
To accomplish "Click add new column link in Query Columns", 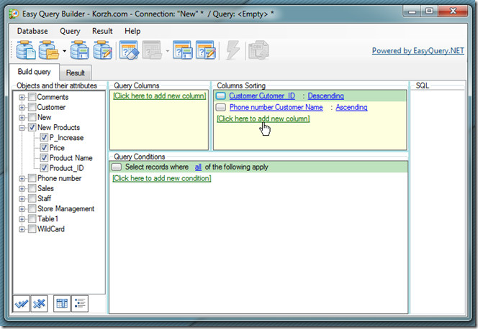I will (159, 96).
